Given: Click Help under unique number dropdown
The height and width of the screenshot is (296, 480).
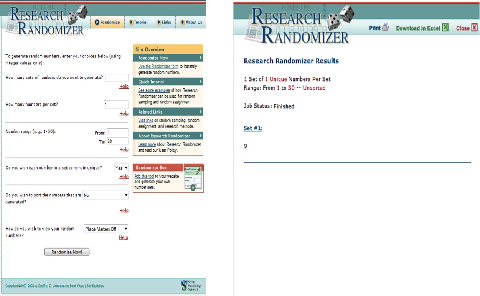Looking at the screenshot, I should point(124,177).
